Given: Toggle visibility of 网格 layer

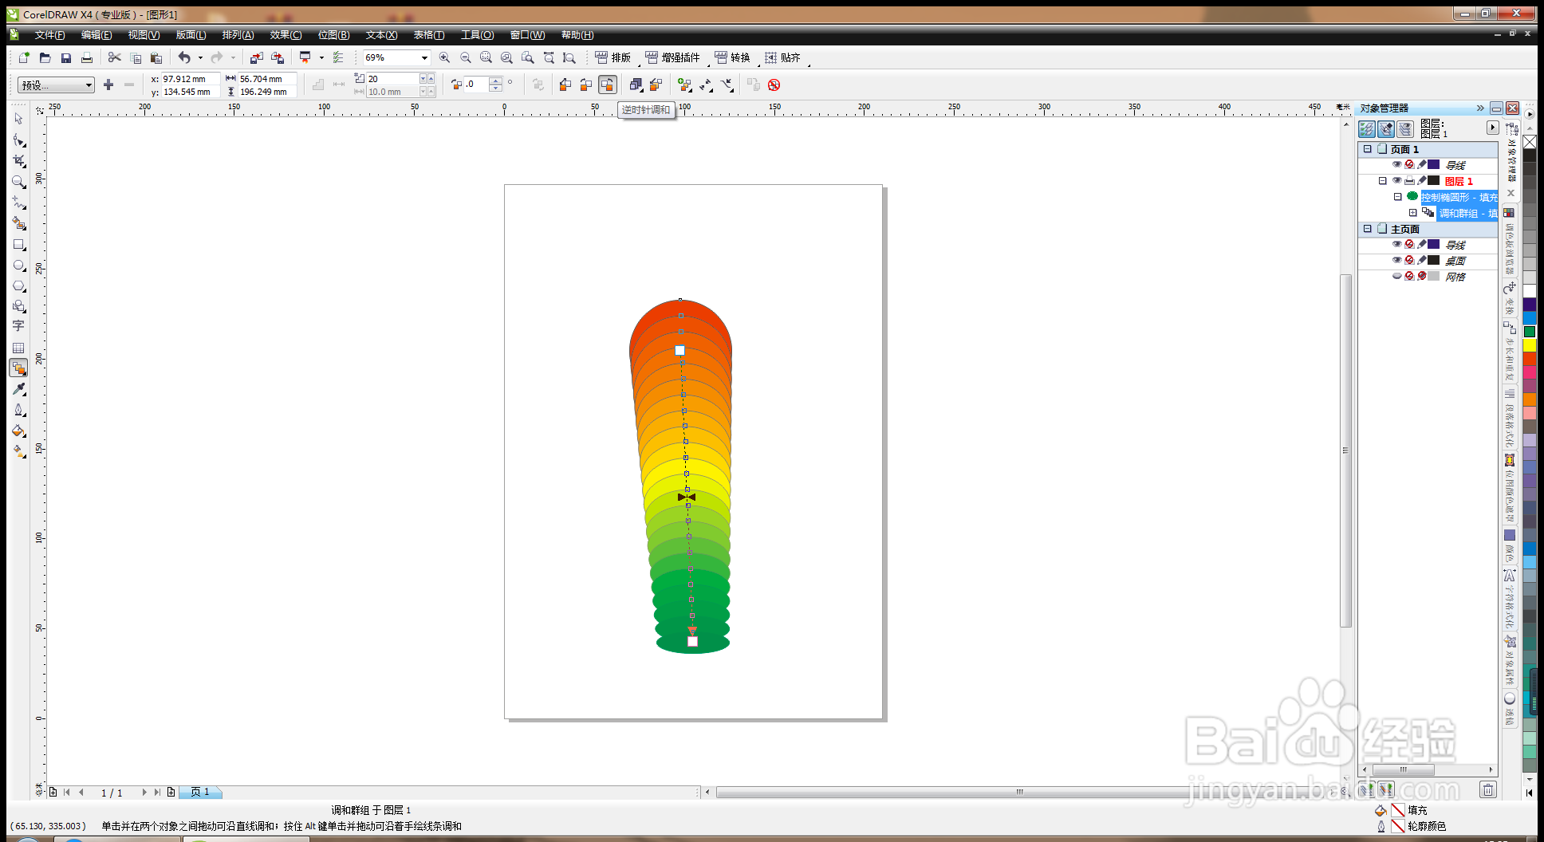Looking at the screenshot, I should point(1396,276).
